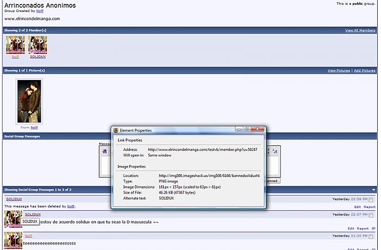Open NoIF's avatar in the members list
The width and height of the screenshot is (381, 250).
click(x=15, y=45)
